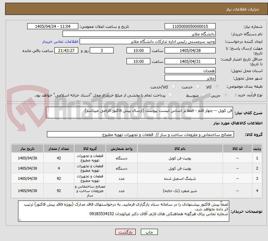268x241 pixels.
Task: Click the بازگشت back button
Action: coord(125,232)
